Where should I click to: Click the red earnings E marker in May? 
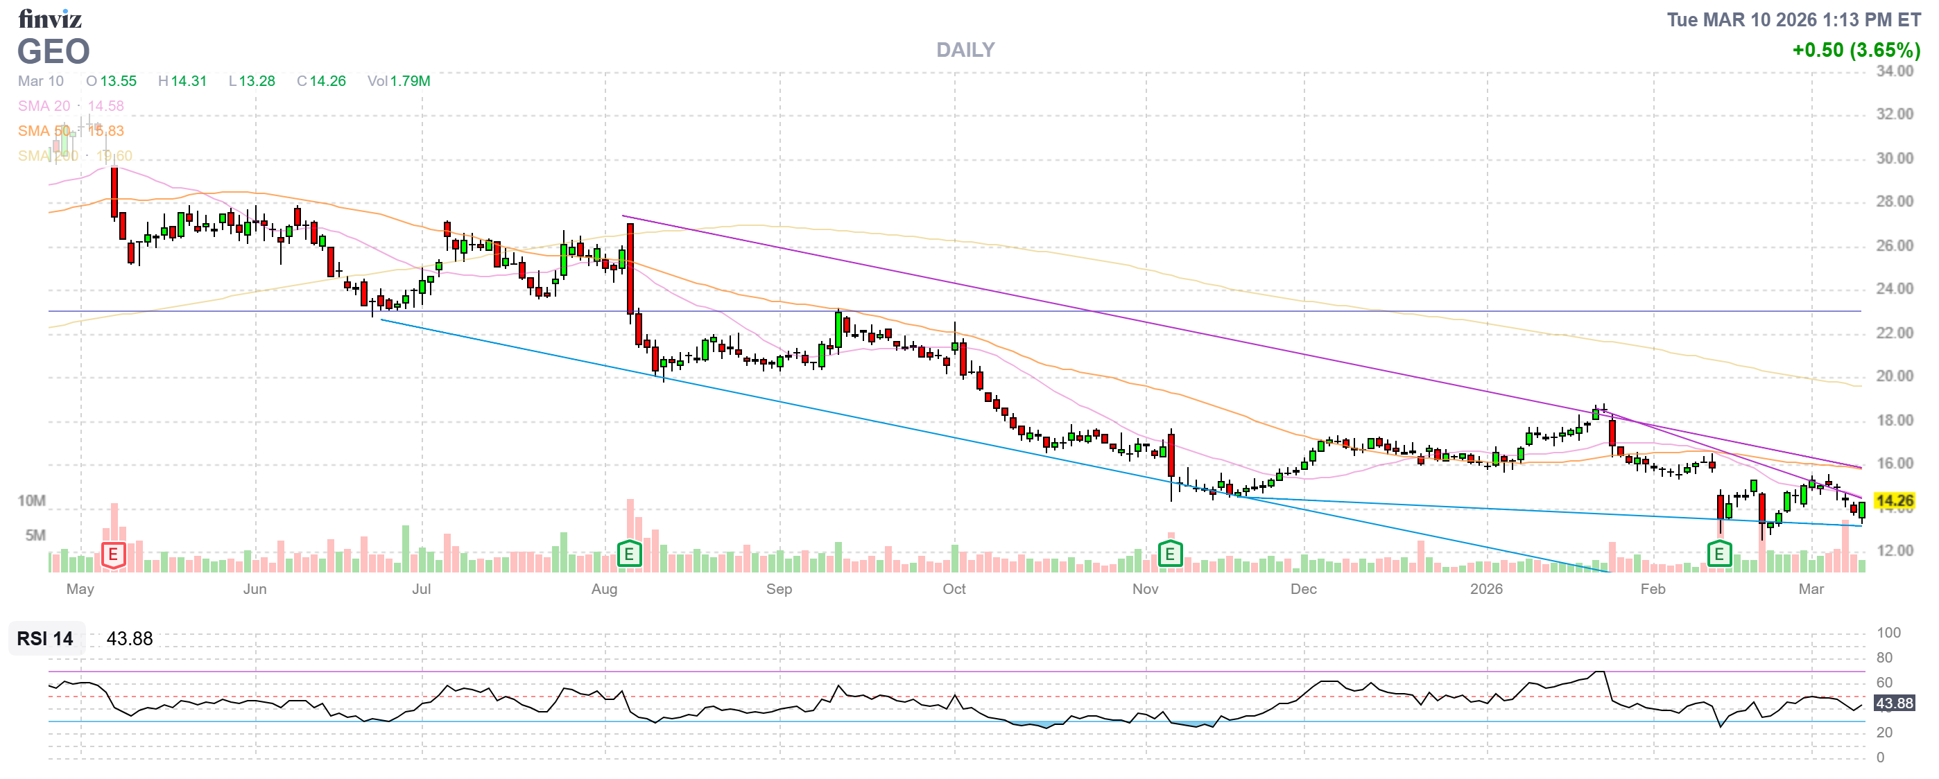(x=113, y=555)
